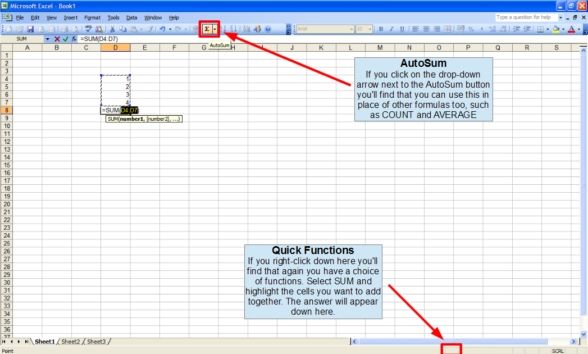Click cell D7 containing 4
The width and height of the screenshot is (588, 354).
(x=116, y=102)
